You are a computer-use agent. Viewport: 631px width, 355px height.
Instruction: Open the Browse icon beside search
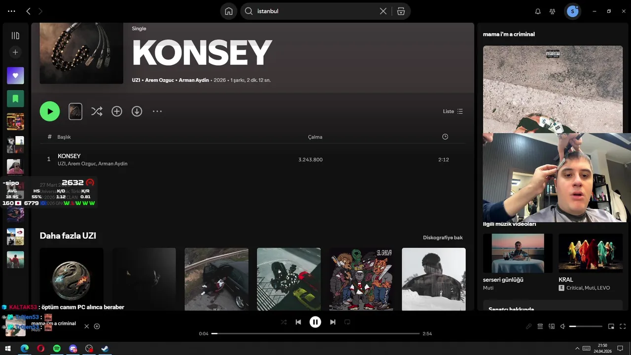(401, 11)
